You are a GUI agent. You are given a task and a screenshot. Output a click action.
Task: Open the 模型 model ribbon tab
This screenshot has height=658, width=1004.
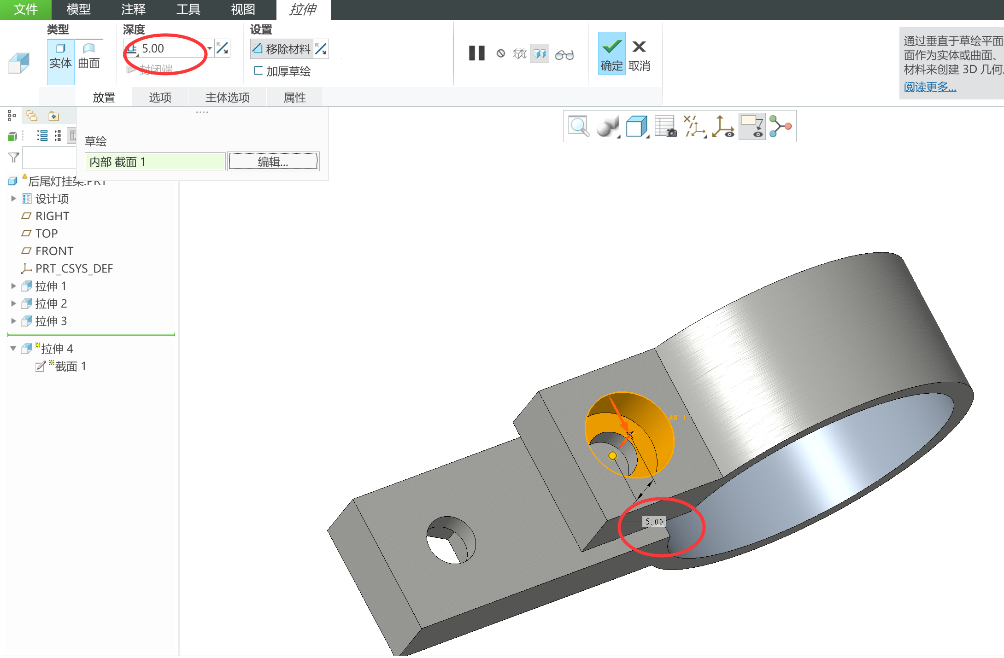click(78, 9)
